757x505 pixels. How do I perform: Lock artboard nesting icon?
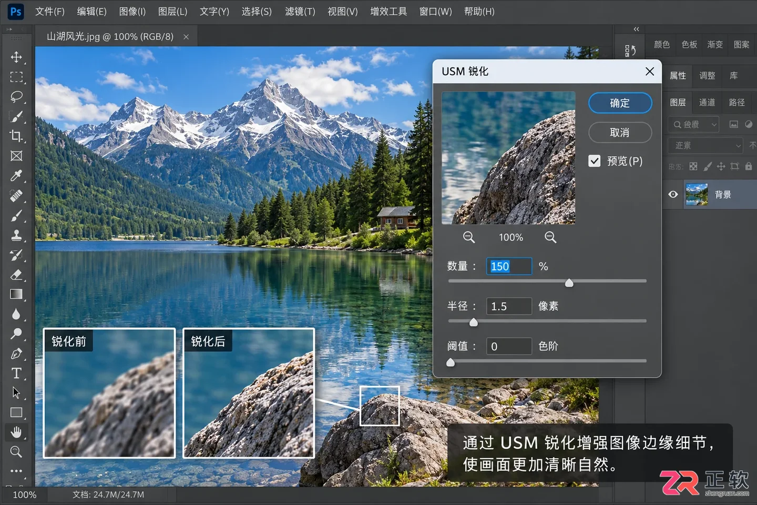(734, 166)
